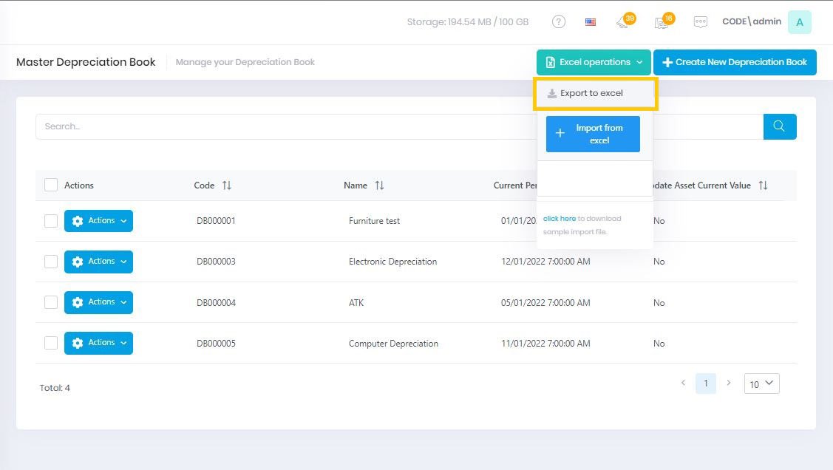Screen dimensions: 833x470
Task: Choose Import from excel option
Action: pyautogui.click(x=593, y=134)
